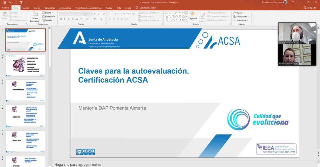
Task: Open text highlight color picker
Action: pos(94,19)
